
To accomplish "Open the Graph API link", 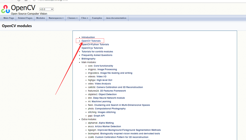I will (x=99, y=116).
